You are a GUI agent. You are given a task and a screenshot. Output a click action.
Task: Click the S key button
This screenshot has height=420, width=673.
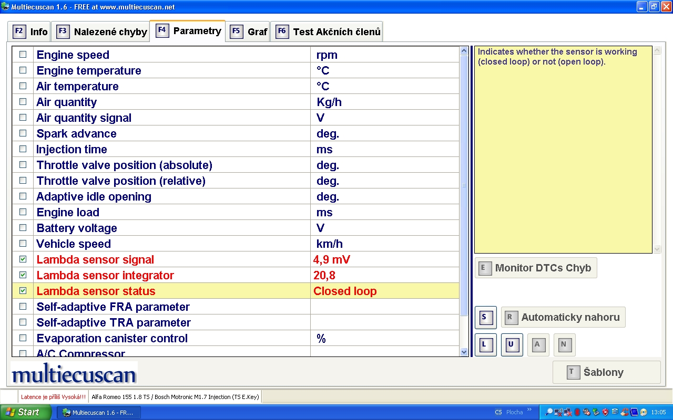(485, 318)
